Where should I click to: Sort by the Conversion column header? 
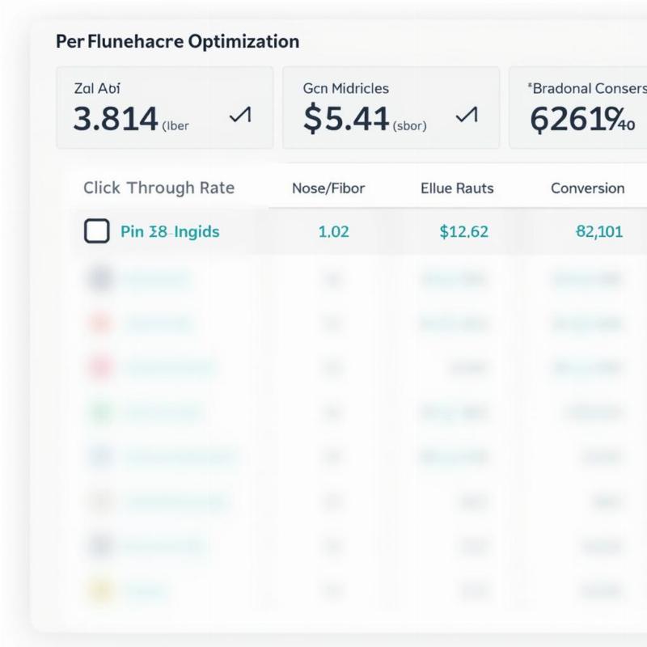pyautogui.click(x=587, y=188)
